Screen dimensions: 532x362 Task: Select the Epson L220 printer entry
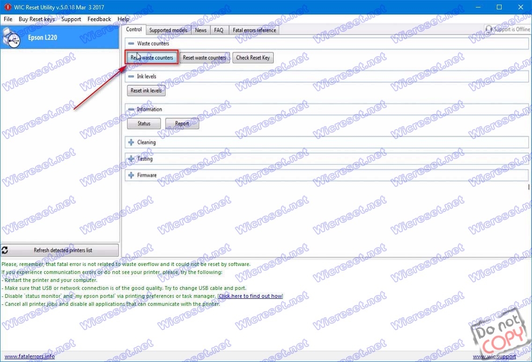(59, 37)
